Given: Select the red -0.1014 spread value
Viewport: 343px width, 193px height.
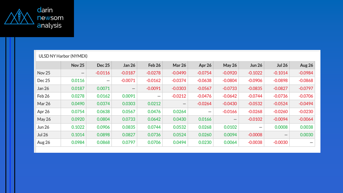Looking at the screenshot, I should pos(280,73).
